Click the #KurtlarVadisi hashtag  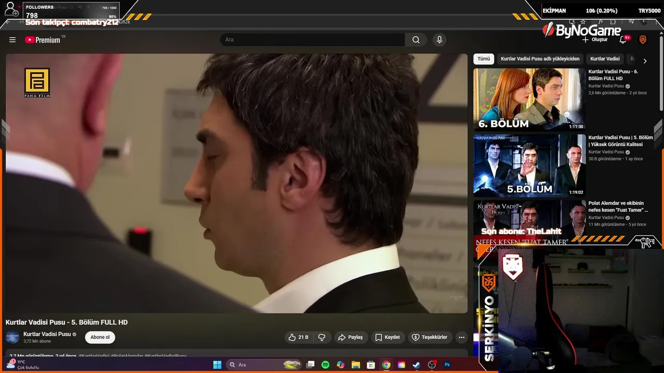(94, 356)
